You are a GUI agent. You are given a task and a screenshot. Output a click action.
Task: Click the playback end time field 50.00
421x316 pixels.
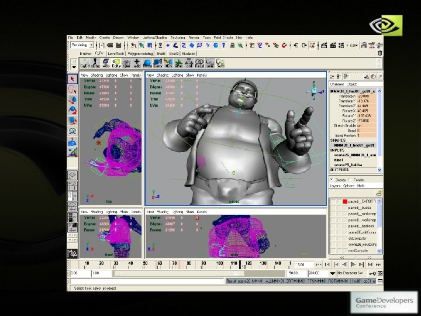click(296, 273)
